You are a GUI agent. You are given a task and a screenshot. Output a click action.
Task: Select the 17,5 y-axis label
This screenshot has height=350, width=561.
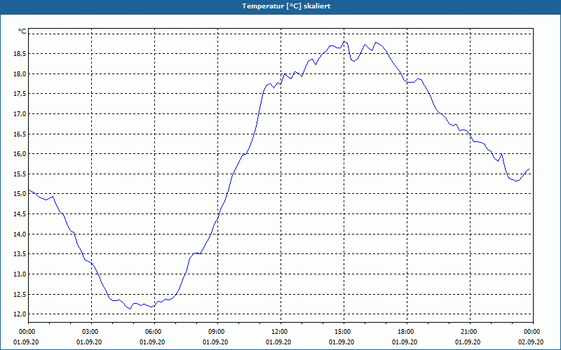tap(20, 94)
